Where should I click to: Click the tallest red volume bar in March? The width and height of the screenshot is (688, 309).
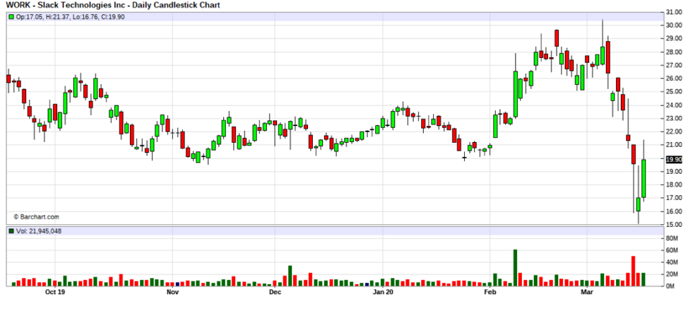pyautogui.click(x=633, y=271)
